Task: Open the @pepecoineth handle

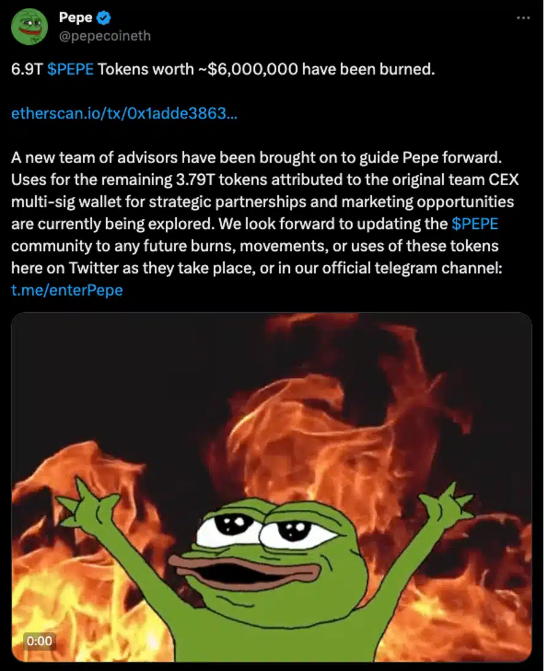Action: click(104, 36)
